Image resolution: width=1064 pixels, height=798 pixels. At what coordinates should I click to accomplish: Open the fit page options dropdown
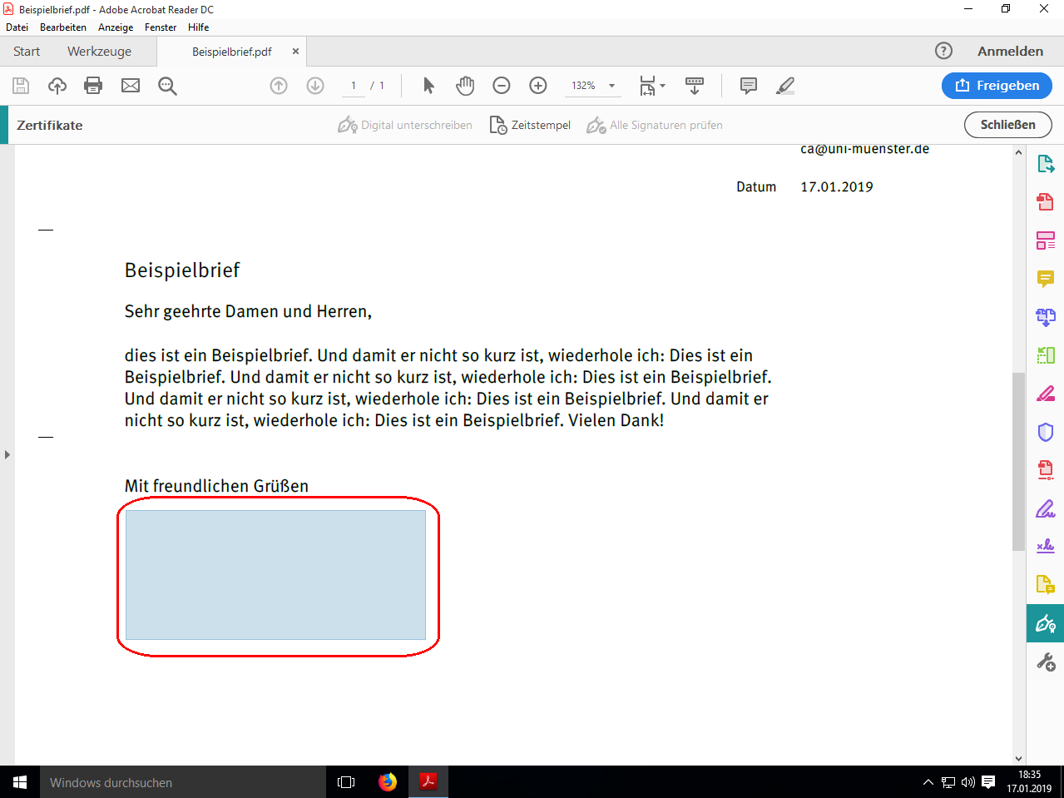click(x=653, y=86)
